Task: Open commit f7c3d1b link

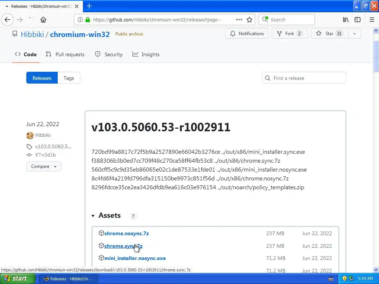Action: 46,155
